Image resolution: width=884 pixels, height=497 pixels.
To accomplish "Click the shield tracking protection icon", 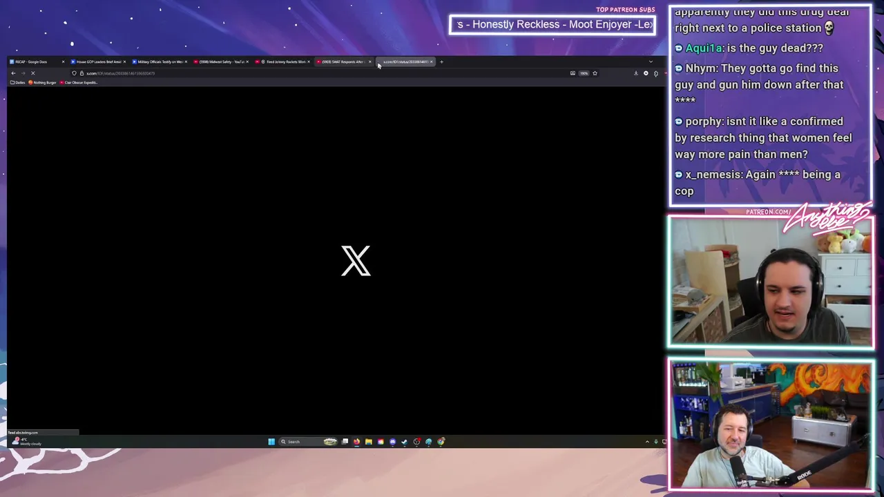I will [x=74, y=73].
